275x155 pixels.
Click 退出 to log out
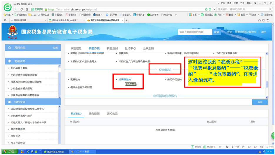tap(264, 32)
